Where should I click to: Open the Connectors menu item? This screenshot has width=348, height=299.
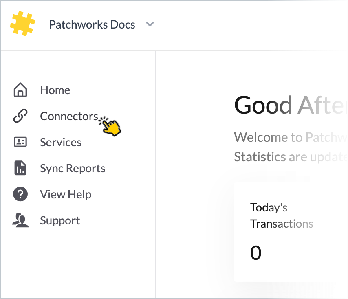(x=69, y=116)
